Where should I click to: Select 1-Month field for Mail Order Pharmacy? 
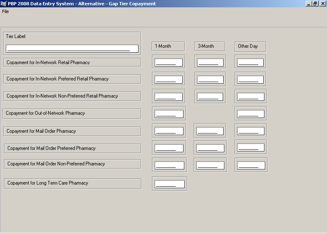169,131
